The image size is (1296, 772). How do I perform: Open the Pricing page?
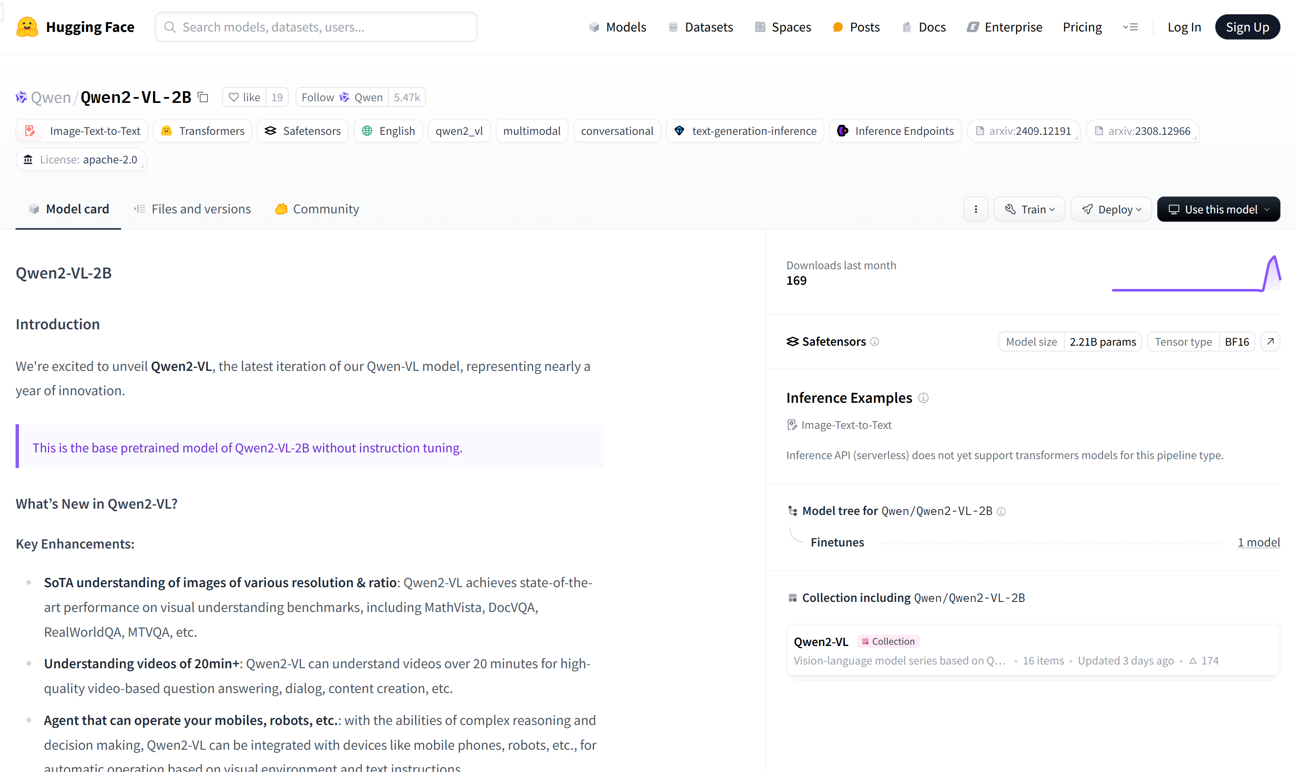pos(1082,27)
